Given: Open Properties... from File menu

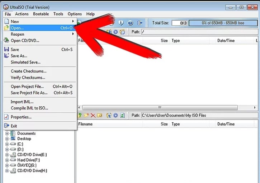Looking at the screenshot, I should coord(40,117).
